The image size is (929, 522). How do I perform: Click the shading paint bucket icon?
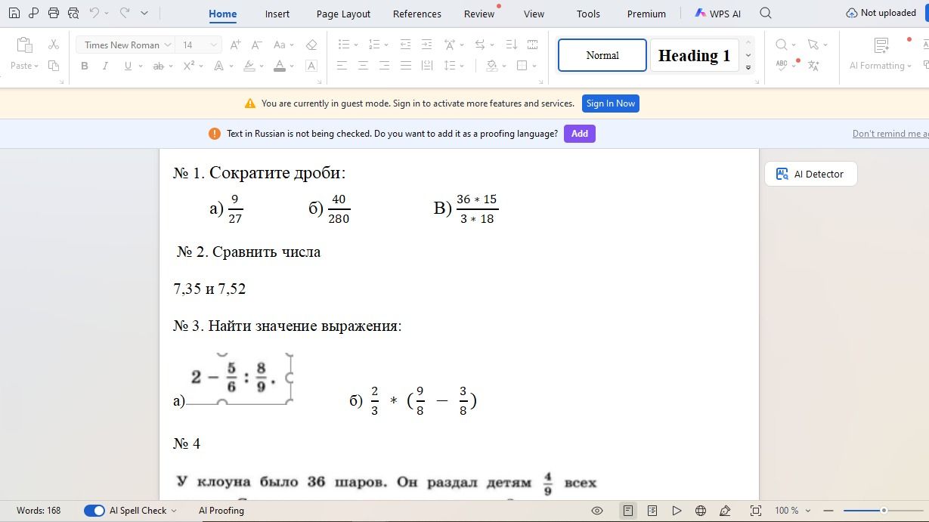[492, 66]
